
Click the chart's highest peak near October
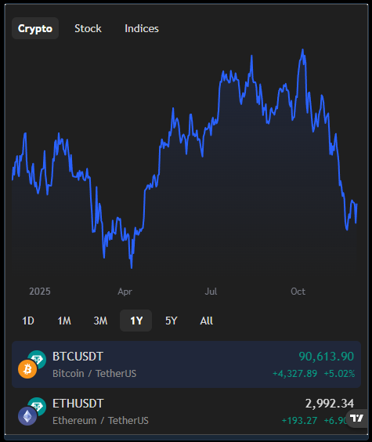point(303,51)
